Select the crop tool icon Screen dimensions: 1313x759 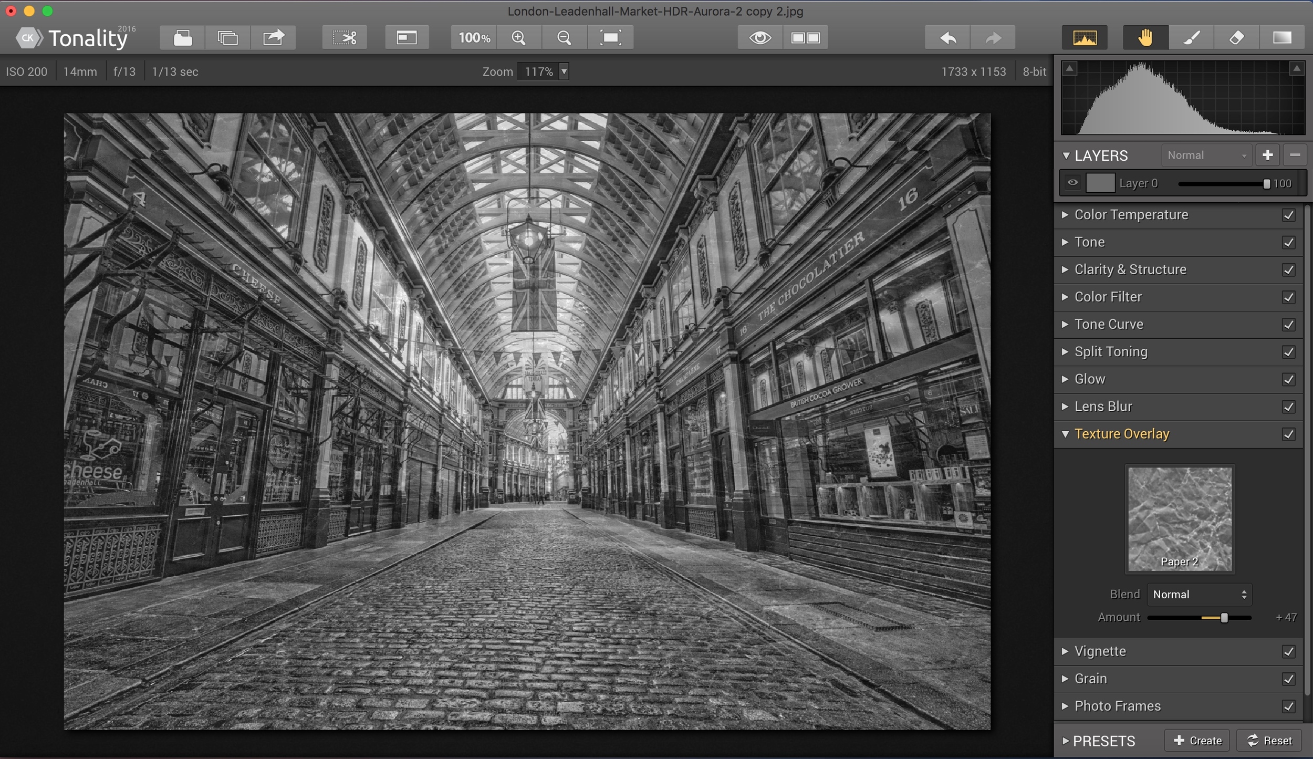click(345, 38)
